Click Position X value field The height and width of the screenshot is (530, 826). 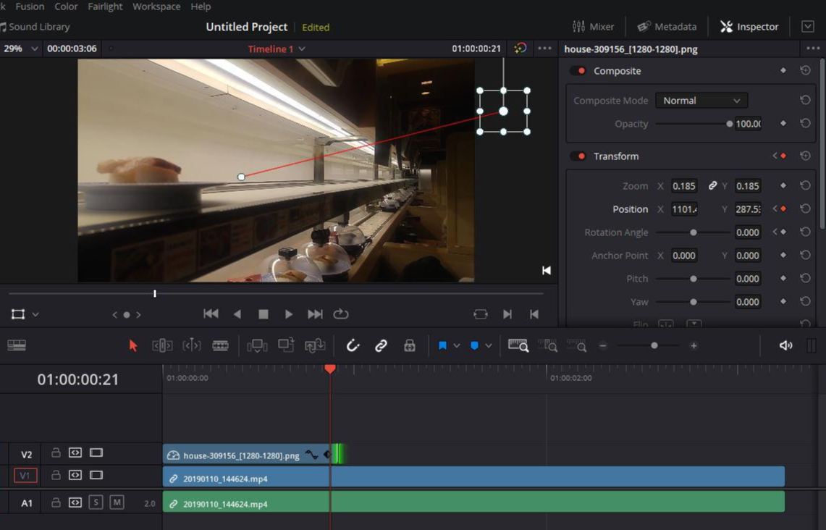coord(684,209)
